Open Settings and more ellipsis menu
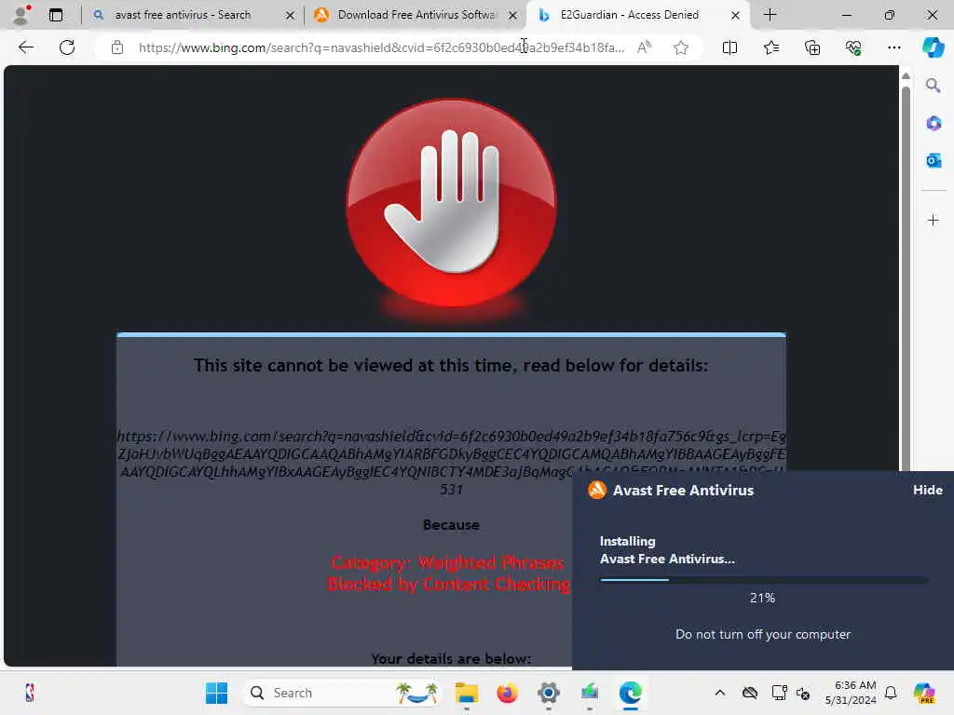Viewport: 954px width, 715px height. coord(893,47)
